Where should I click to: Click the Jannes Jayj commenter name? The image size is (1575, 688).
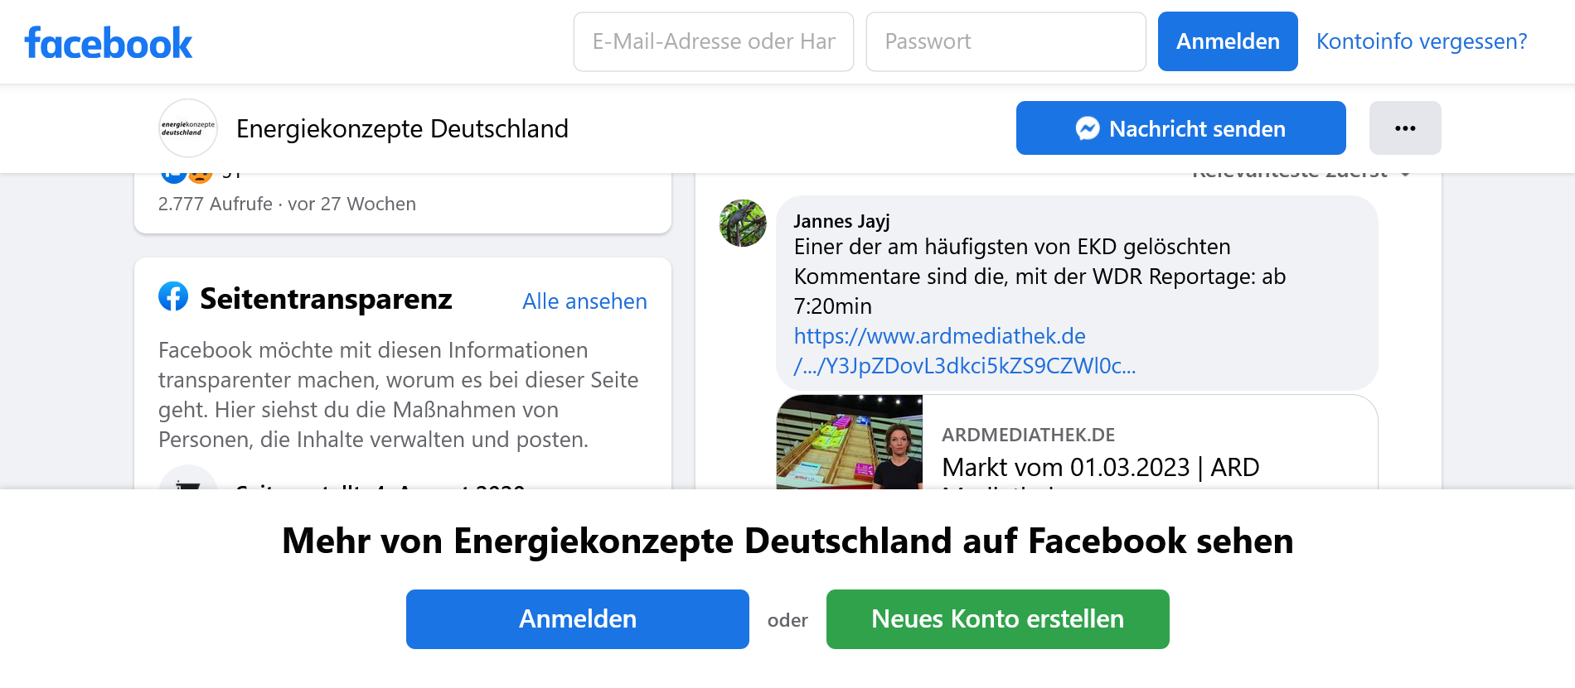click(x=841, y=221)
